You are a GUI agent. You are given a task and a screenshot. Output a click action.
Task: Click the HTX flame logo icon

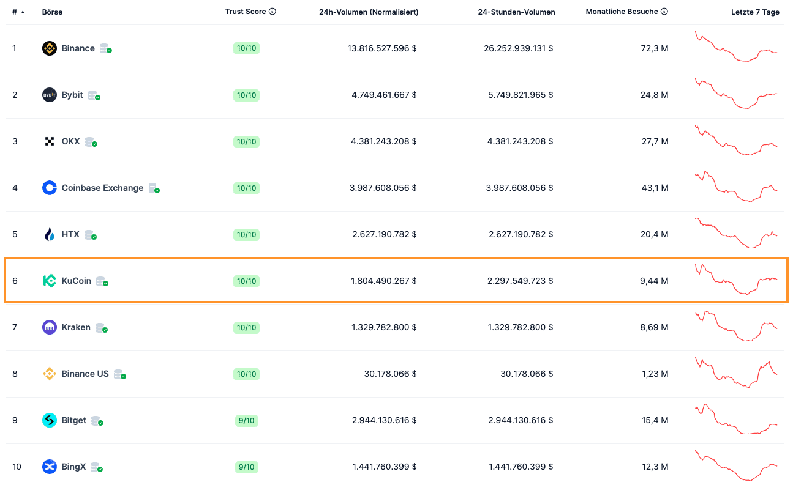(50, 234)
